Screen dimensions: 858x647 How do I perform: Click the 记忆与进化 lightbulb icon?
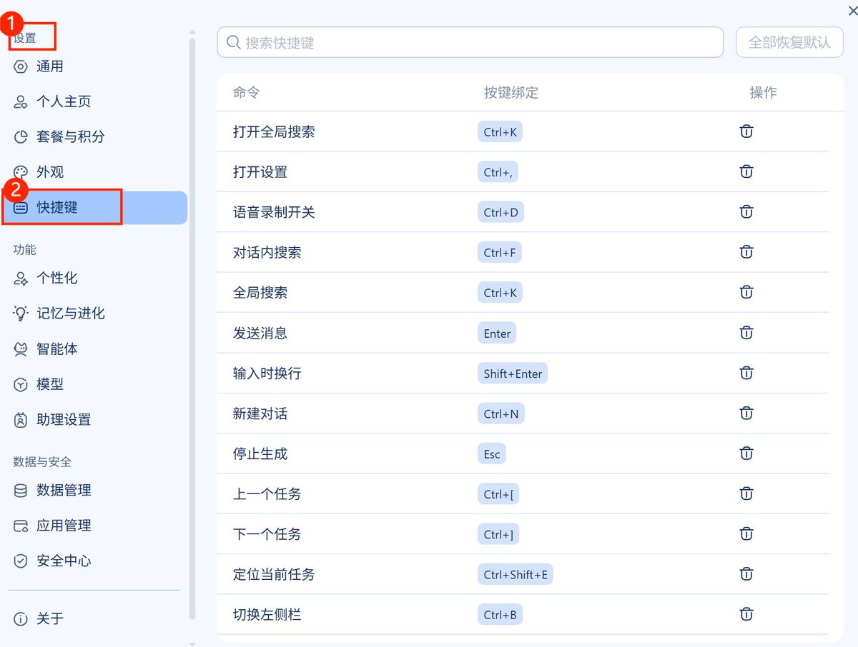pyautogui.click(x=21, y=314)
